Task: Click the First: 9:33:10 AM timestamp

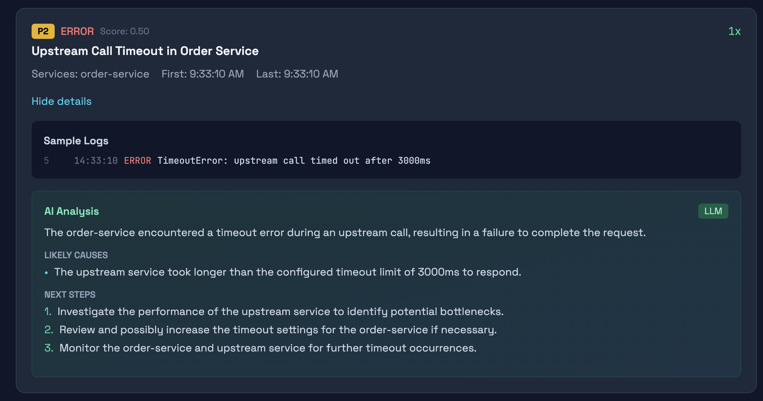Action: point(203,74)
